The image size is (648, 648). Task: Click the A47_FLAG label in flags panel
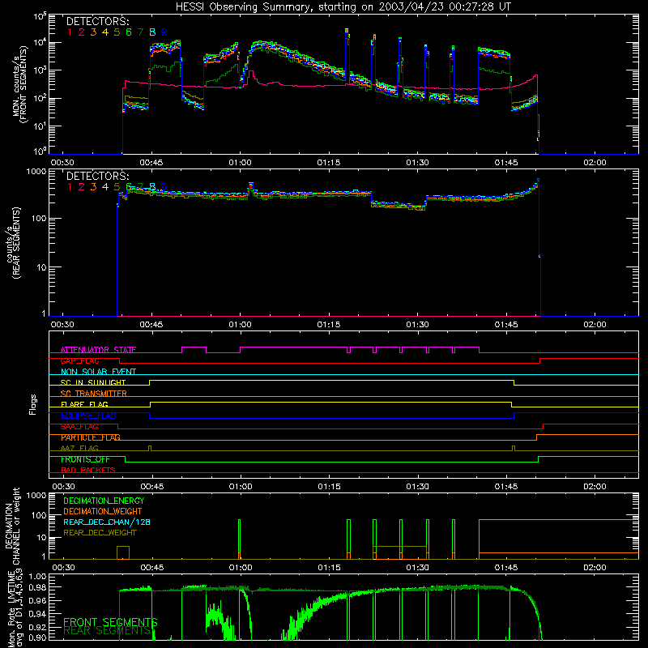pos(79,449)
